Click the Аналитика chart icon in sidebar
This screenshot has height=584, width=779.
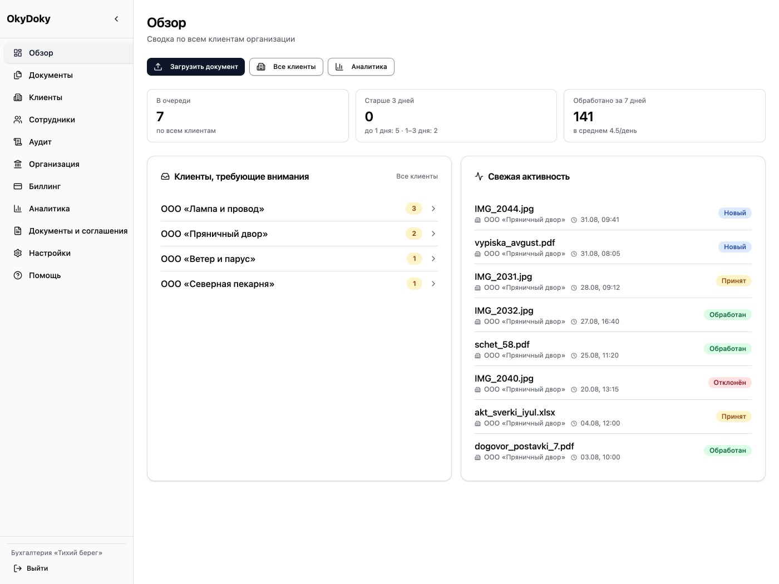[x=18, y=209]
